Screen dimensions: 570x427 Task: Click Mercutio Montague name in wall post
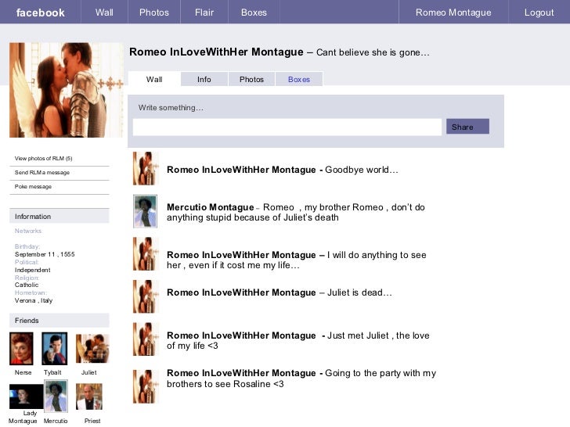tap(210, 207)
